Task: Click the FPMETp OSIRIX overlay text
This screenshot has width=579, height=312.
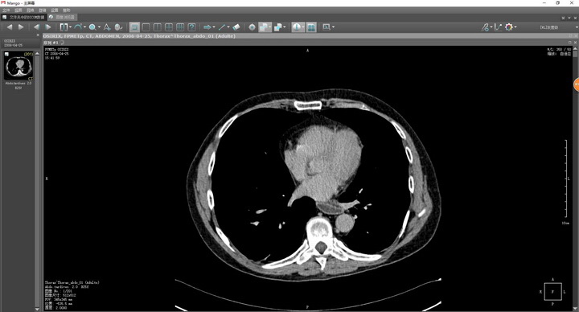Action: click(x=56, y=49)
